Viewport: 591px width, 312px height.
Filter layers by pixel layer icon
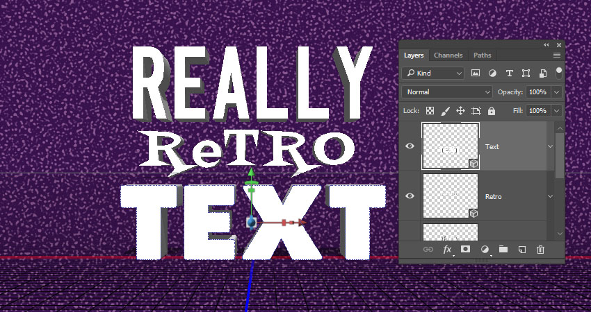pyautogui.click(x=476, y=73)
